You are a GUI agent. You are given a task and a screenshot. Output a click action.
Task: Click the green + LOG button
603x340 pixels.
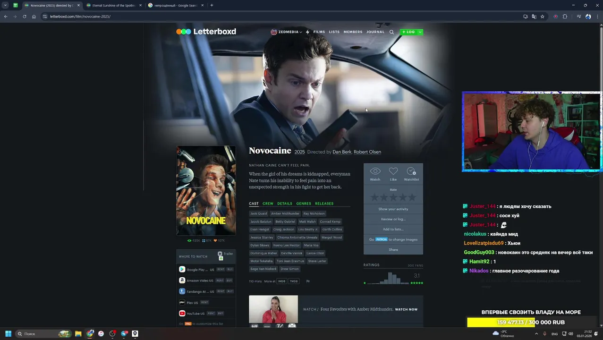[408, 32]
